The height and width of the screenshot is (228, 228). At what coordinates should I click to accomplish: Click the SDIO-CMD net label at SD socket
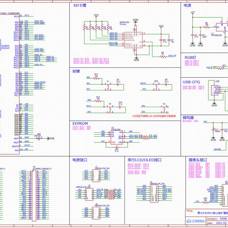click(x=113, y=43)
